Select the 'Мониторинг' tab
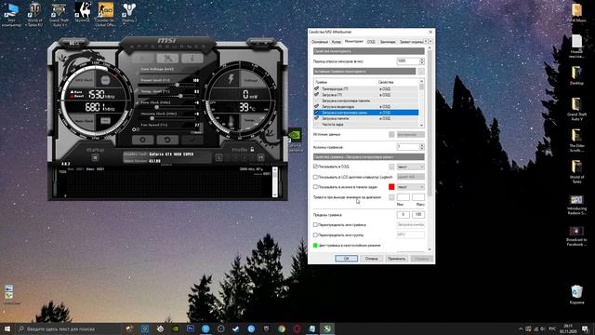 pyautogui.click(x=354, y=41)
